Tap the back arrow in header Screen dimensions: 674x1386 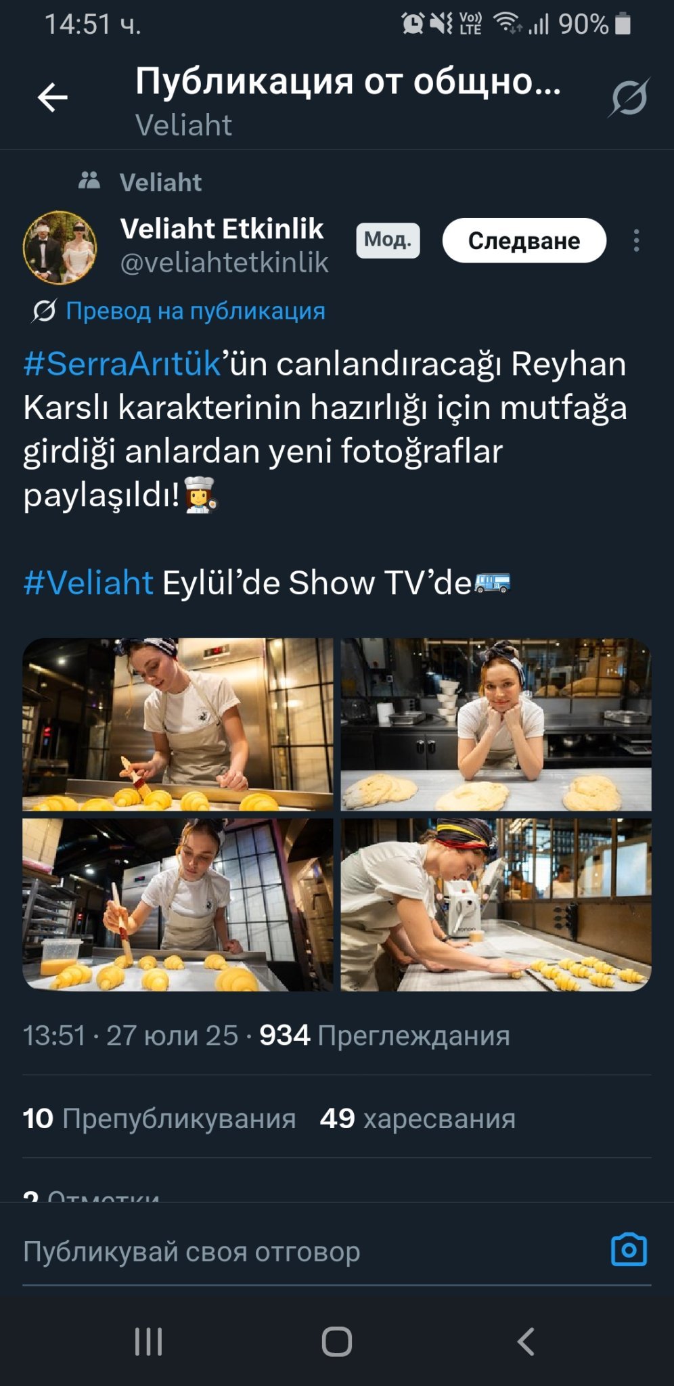52,97
